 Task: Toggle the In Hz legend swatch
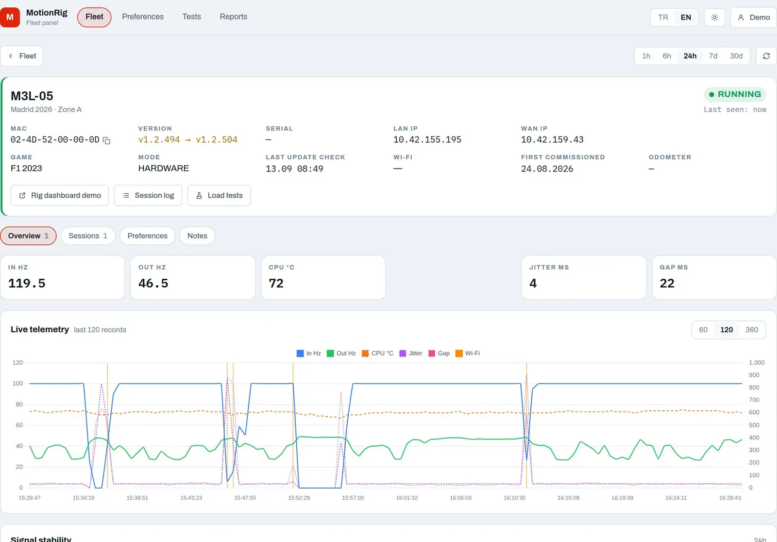pos(300,354)
